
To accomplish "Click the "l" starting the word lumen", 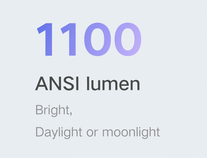I will click(x=87, y=84).
